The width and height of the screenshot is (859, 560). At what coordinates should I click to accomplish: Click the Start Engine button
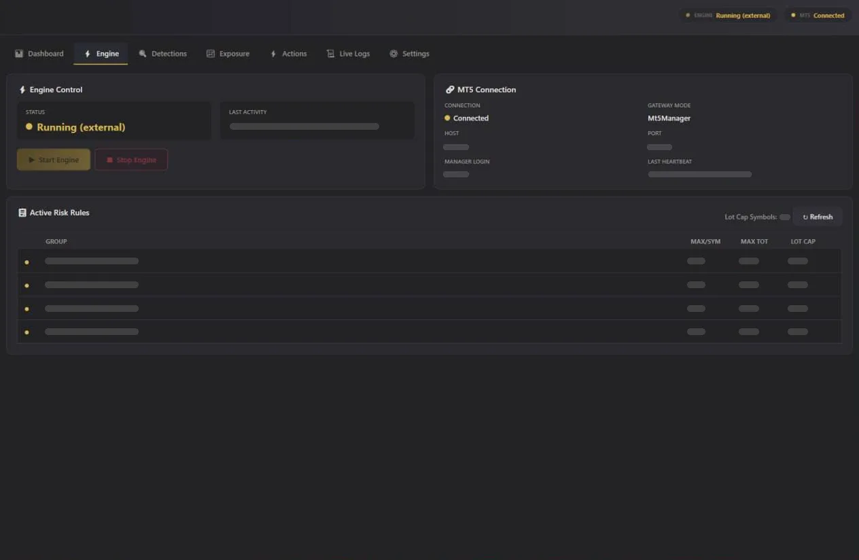tap(54, 160)
